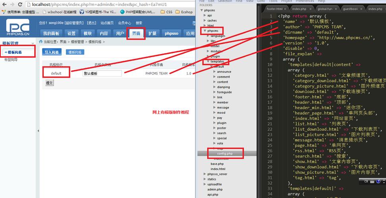The width and height of the screenshot is (386, 198).
Task: Collapse the templates folder
Action: 208,62
